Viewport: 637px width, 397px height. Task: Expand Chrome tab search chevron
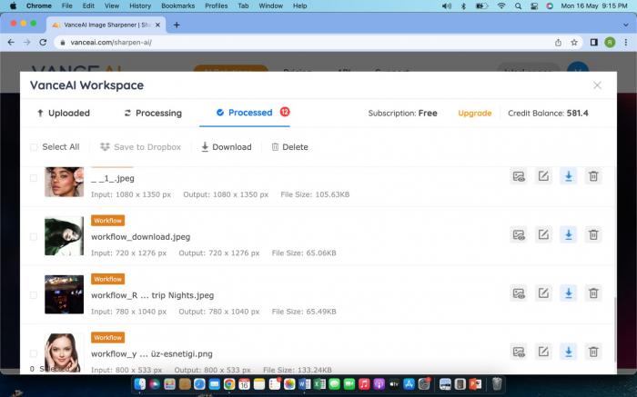[x=626, y=25]
